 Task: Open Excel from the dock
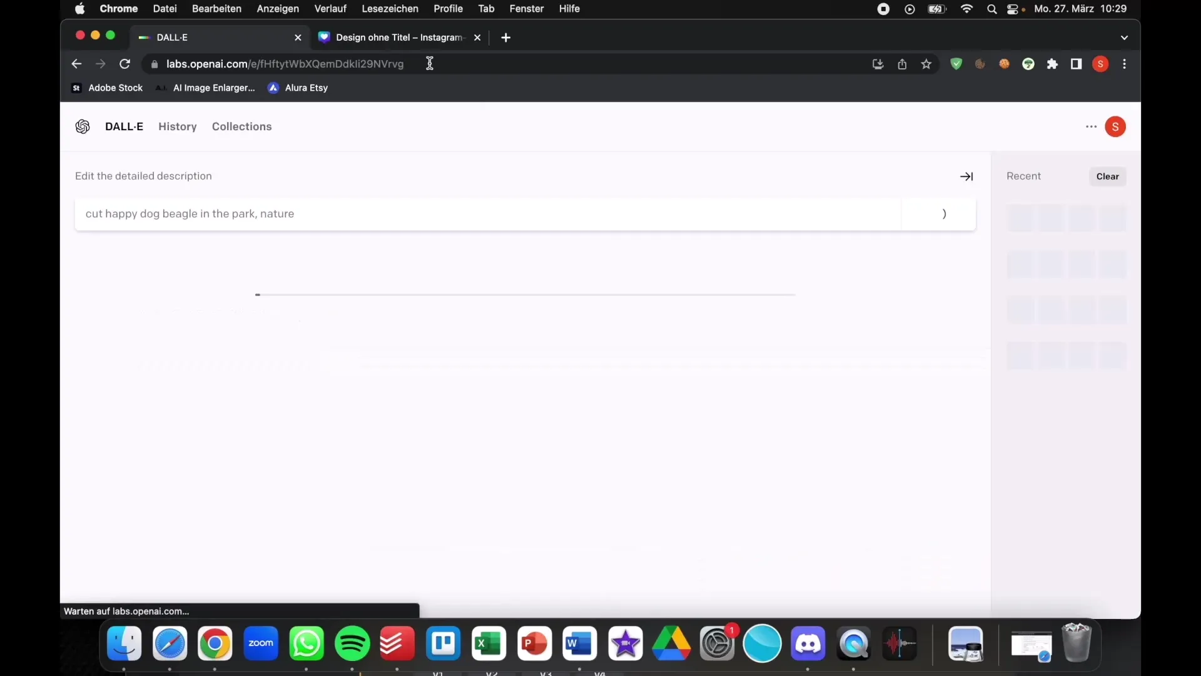click(489, 643)
